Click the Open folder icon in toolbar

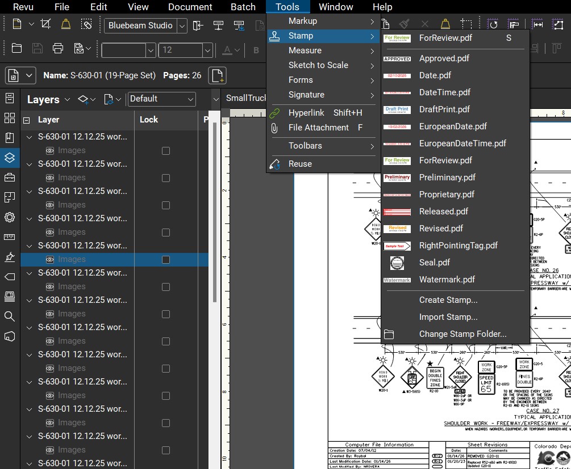point(17,48)
